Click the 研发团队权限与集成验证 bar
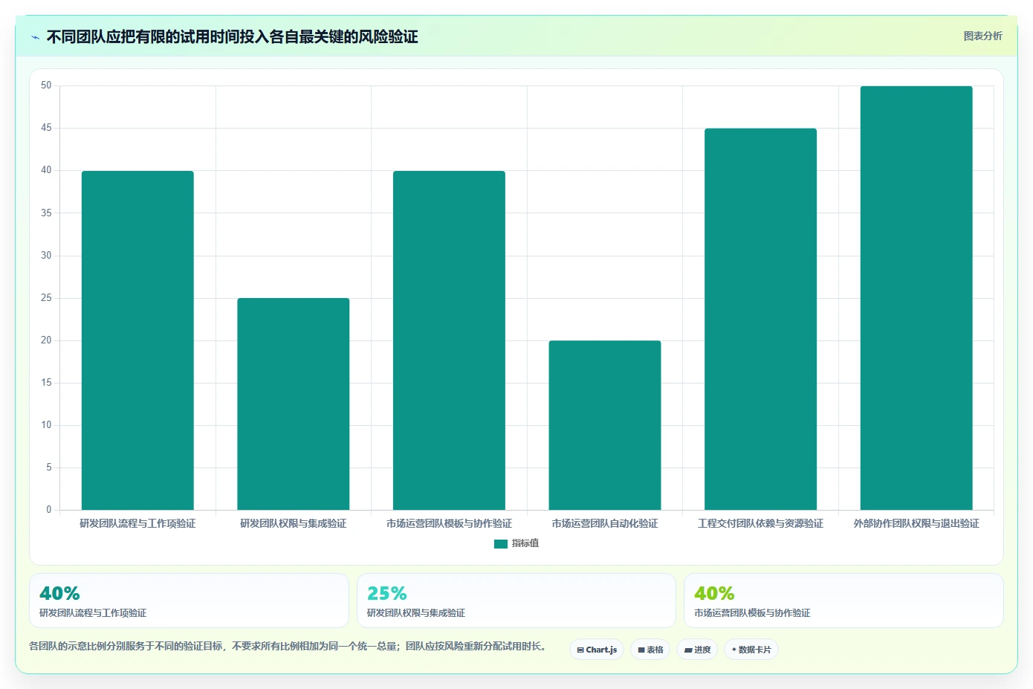 point(294,404)
